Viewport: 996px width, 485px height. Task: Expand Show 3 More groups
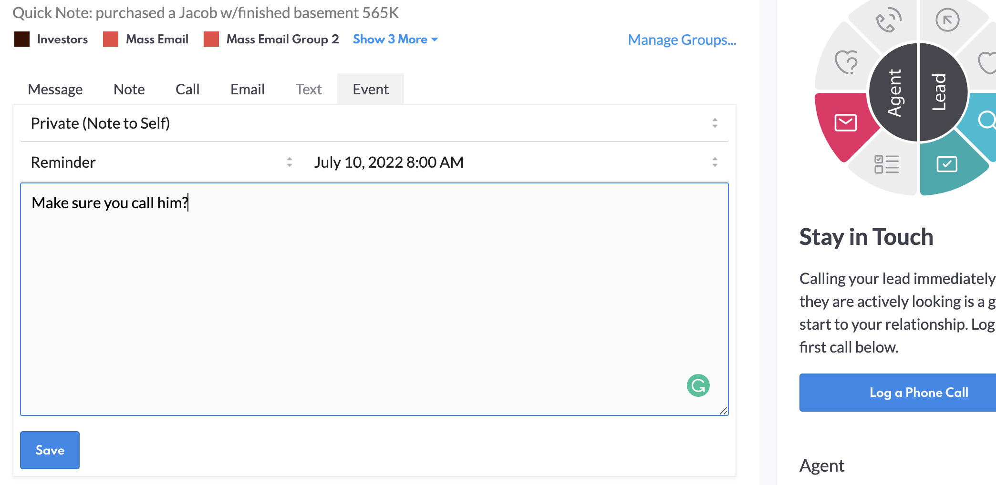pos(395,39)
